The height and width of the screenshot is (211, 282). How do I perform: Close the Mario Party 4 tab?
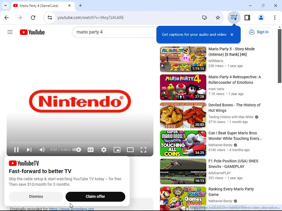[69, 5]
